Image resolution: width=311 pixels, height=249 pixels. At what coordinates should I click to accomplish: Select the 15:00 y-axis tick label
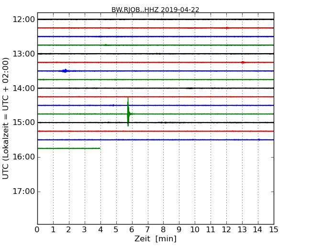[23, 123]
